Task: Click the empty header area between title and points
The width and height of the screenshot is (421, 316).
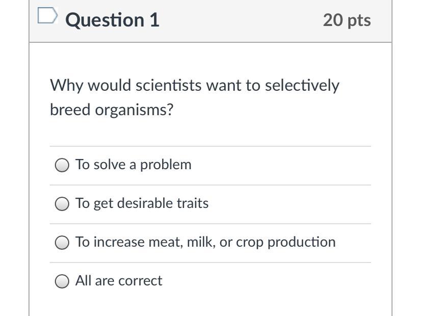Action: [x=240, y=20]
